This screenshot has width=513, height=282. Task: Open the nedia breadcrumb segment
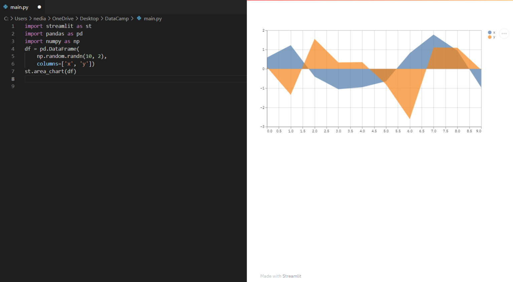(x=39, y=18)
